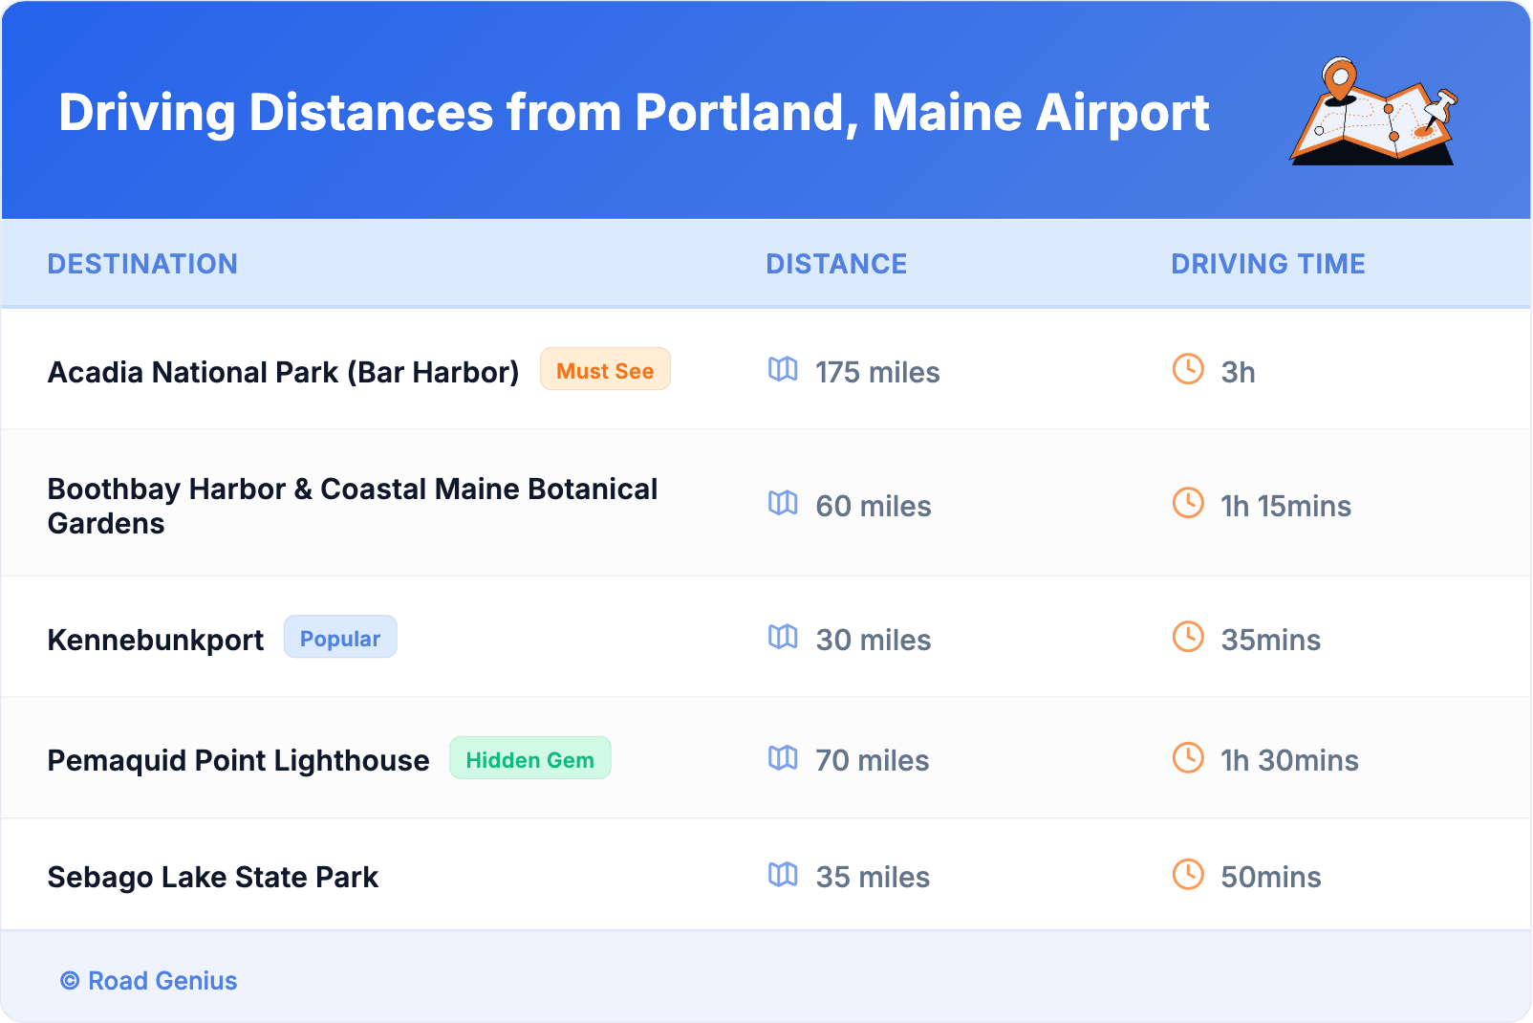Screen dimensions: 1533x1023
Task: Open the Road Genius copyright link
Action: click(x=149, y=981)
